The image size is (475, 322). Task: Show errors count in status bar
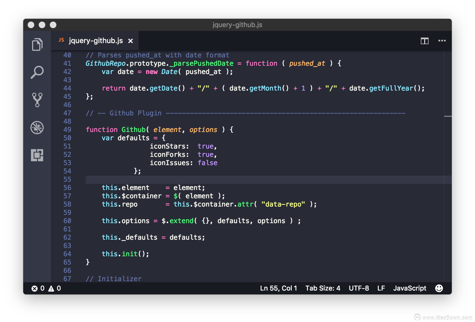[38, 288]
